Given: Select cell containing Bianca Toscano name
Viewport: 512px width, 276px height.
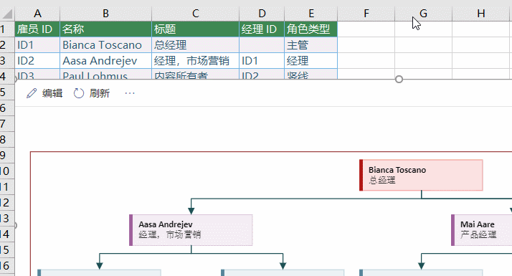Looking at the screenshot, I should click(106, 45).
